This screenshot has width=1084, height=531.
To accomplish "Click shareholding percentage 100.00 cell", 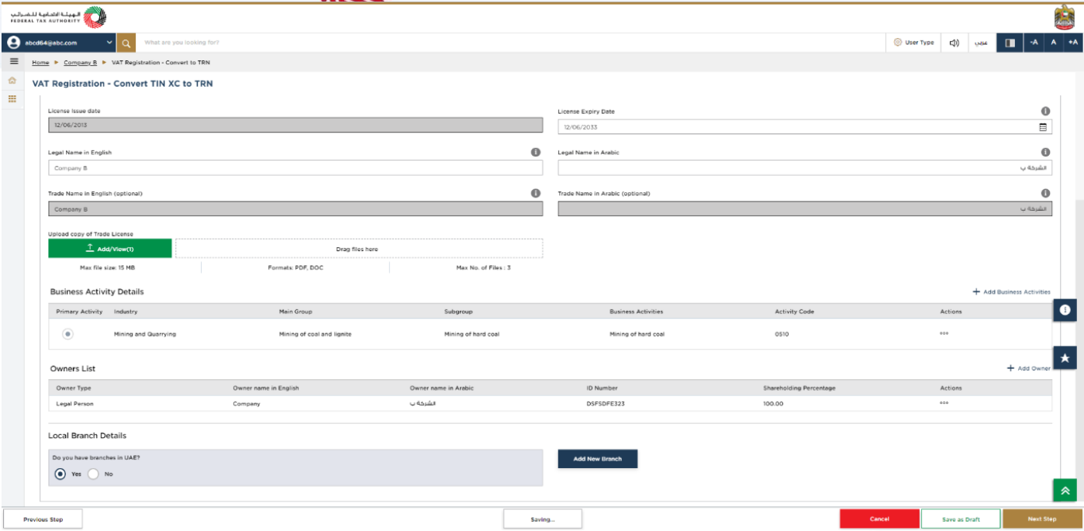I will [773, 403].
